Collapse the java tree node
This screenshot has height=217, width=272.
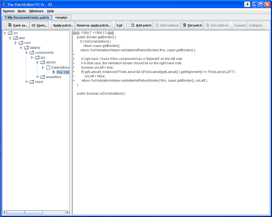(10, 38)
